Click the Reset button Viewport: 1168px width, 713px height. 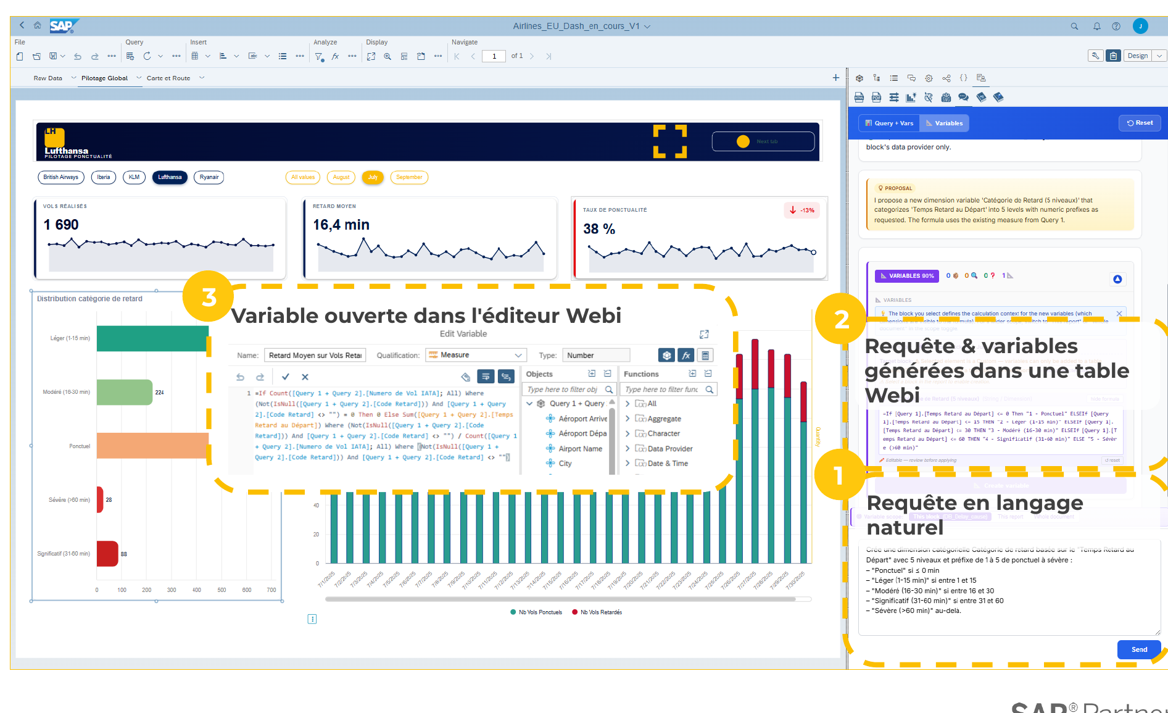[x=1140, y=123]
